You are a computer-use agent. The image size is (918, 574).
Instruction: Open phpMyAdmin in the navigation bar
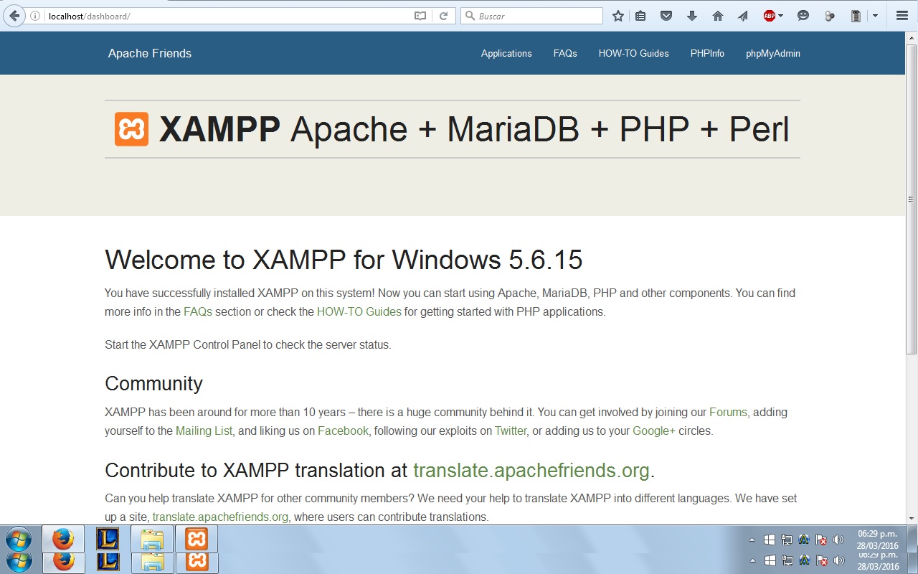773,53
